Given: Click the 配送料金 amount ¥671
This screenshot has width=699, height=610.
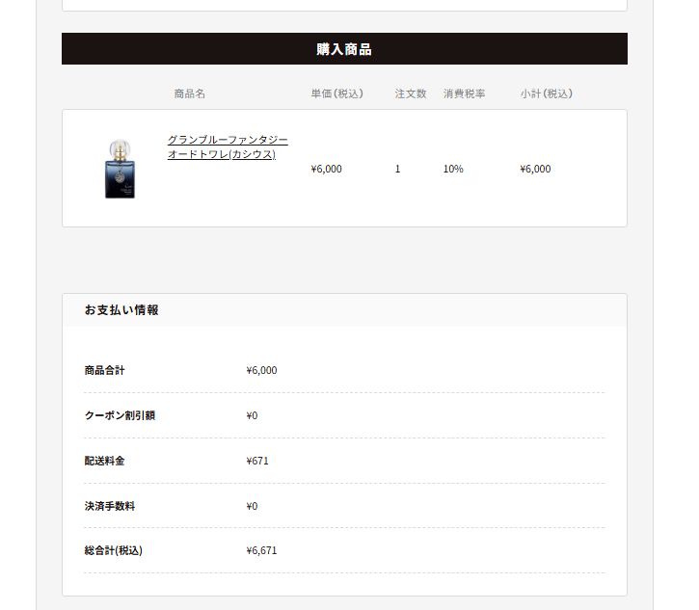Looking at the screenshot, I should point(257,461).
